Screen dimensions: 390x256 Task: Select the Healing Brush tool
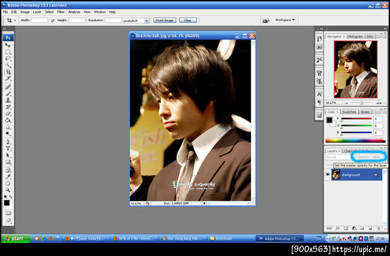point(8,87)
